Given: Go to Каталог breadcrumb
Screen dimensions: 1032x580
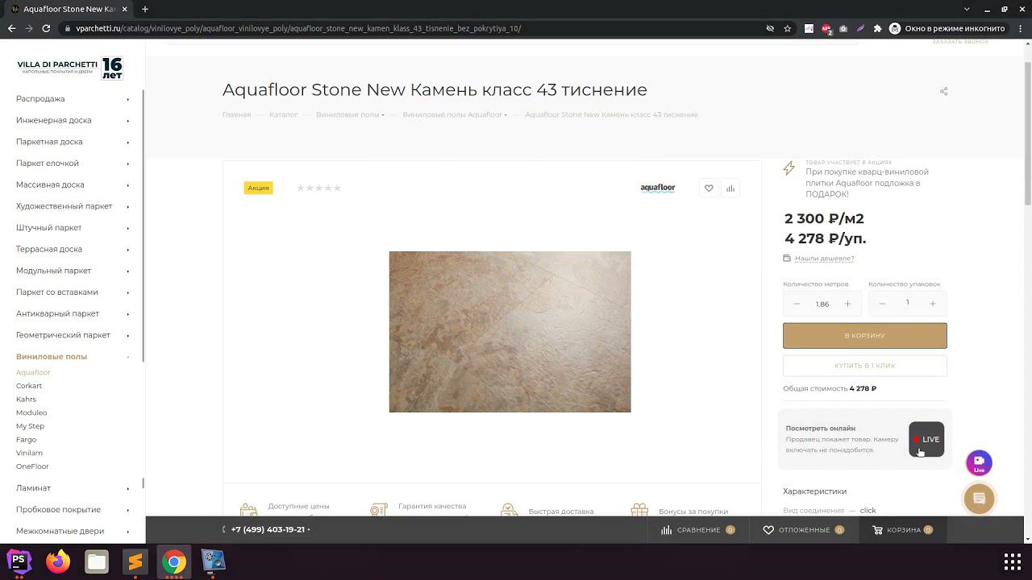Looking at the screenshot, I should 284,115.
